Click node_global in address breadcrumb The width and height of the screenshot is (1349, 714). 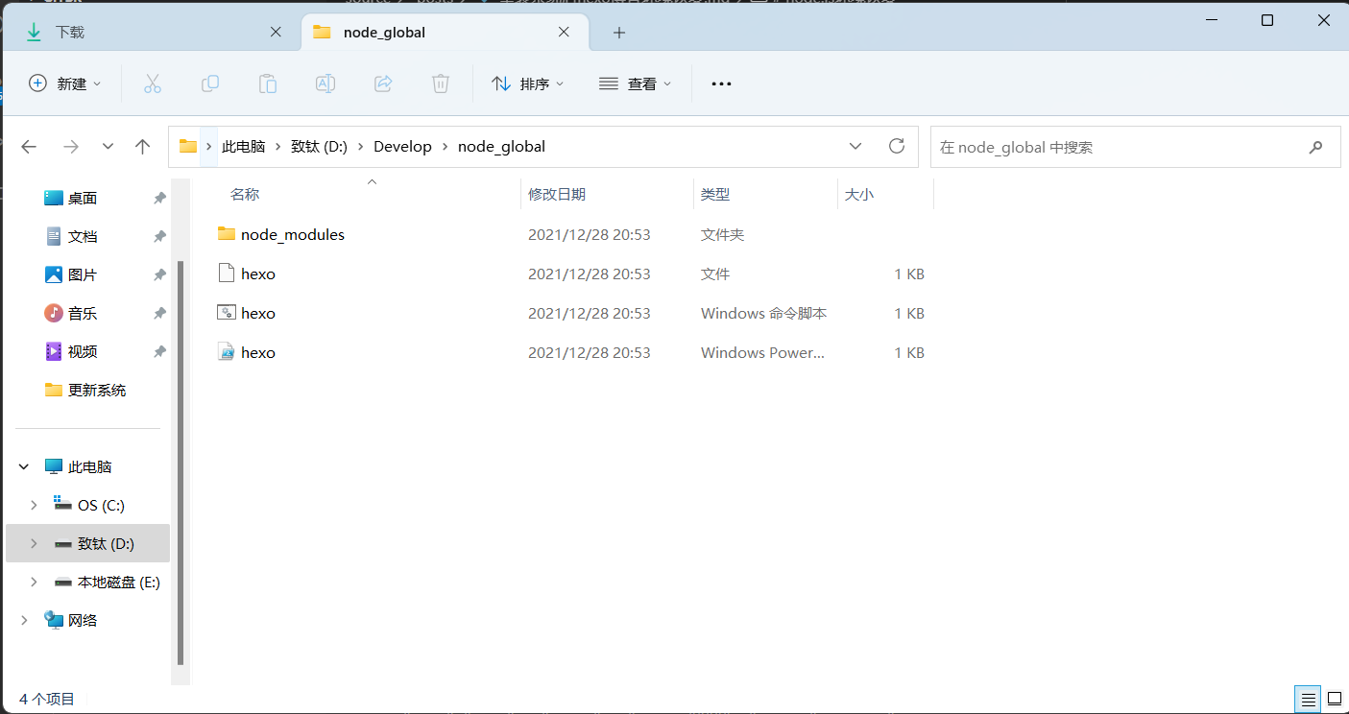pyautogui.click(x=501, y=147)
